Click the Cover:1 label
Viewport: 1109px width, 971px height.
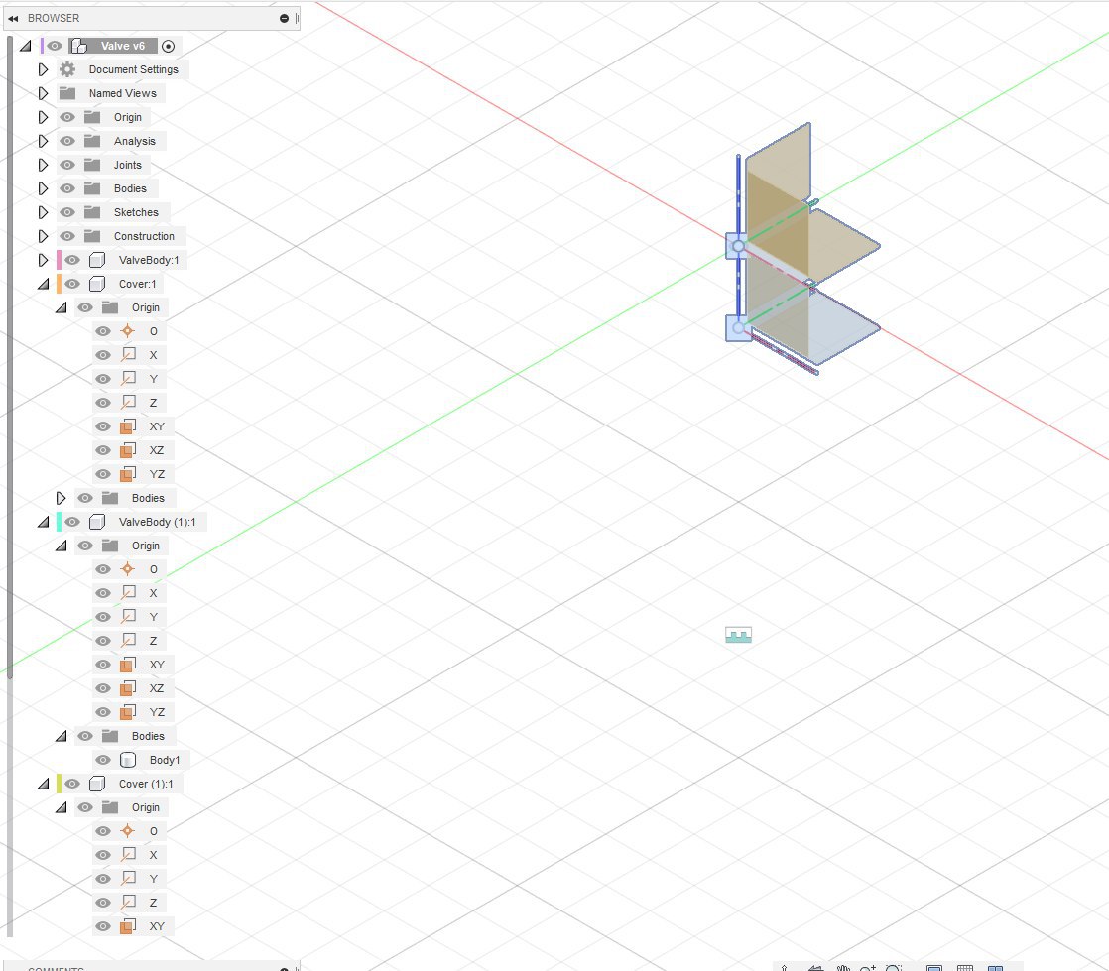[137, 284]
